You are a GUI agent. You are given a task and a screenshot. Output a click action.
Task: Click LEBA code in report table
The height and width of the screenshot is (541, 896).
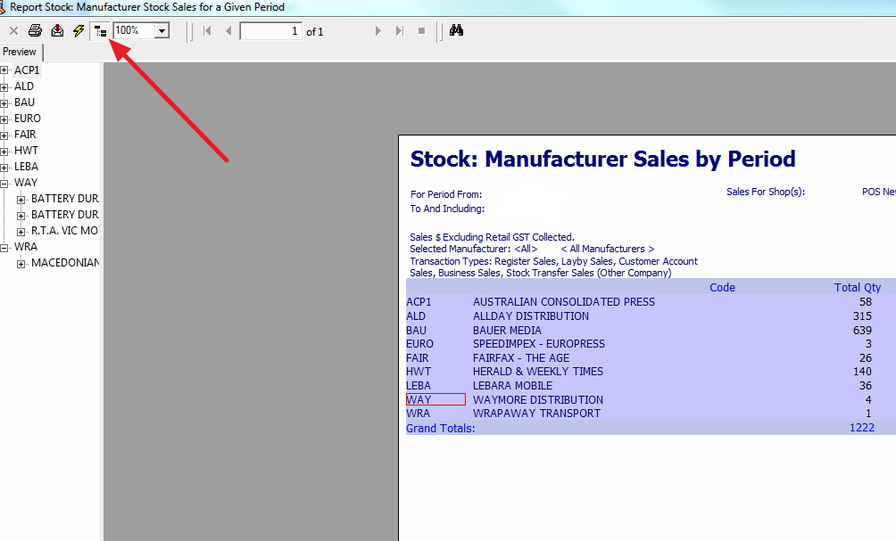point(419,386)
